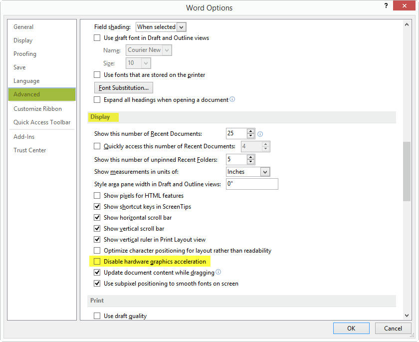Click OK to apply options

(351, 329)
